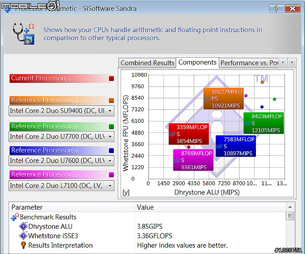This screenshot has height=254, width=305.
Task: Select the Dhrystone ALU row
Action: [148, 226]
